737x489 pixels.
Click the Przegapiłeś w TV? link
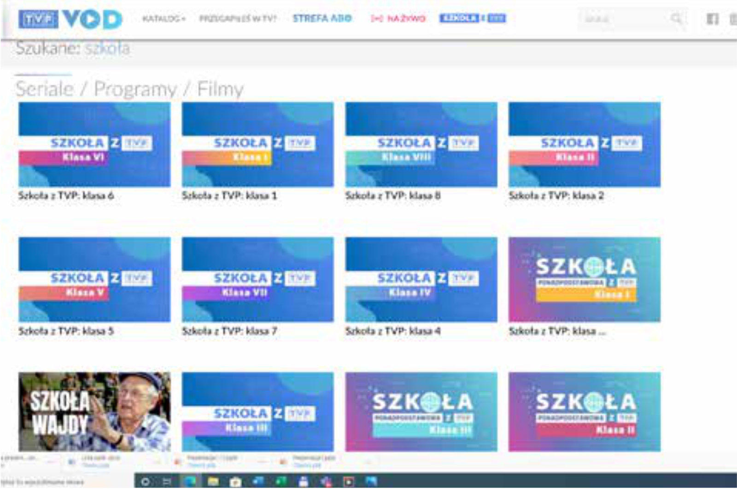pos(238,19)
